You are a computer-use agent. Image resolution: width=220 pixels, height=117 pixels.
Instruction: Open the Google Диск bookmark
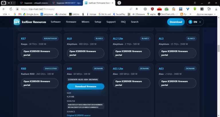[31, 14]
